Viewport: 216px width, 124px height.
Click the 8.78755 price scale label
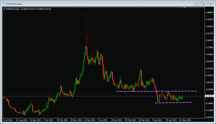coord(209,75)
